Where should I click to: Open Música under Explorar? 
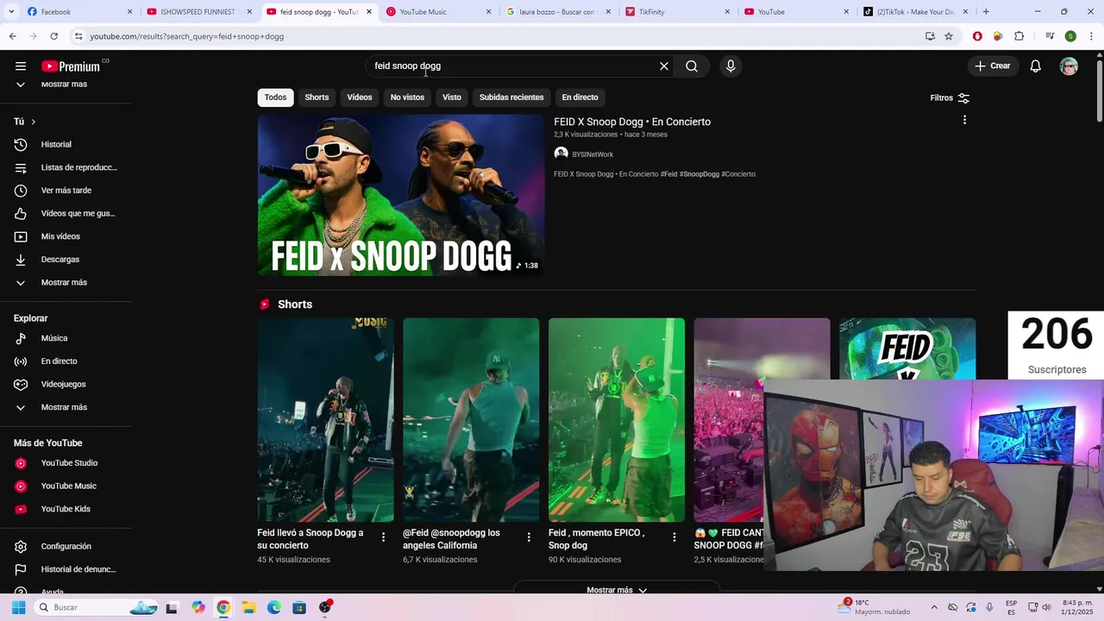point(66,338)
